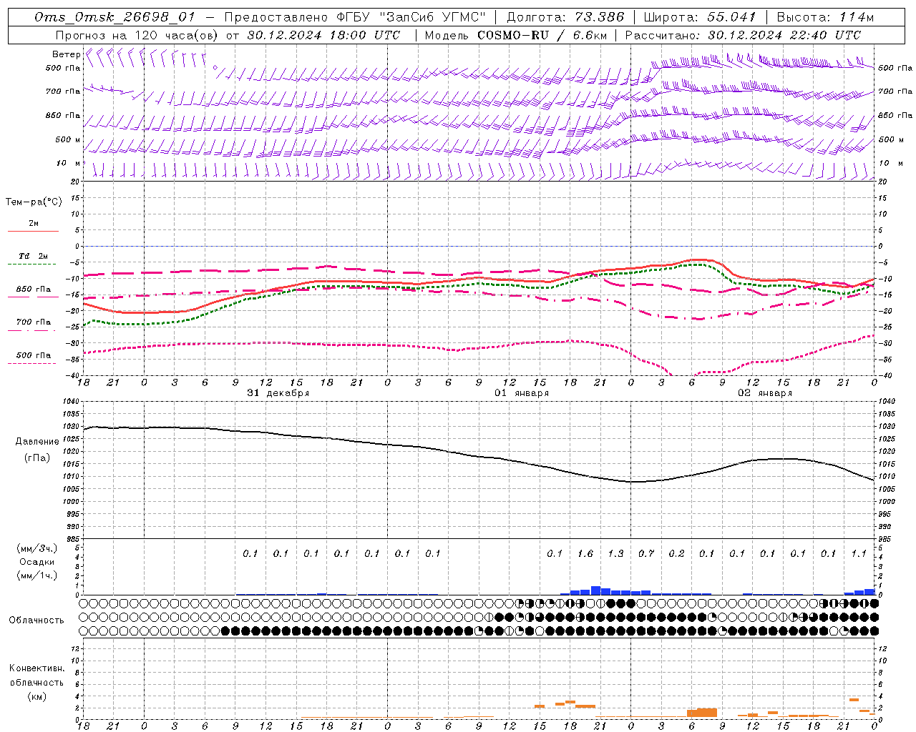Click the black surface pressure curve
The width and height of the screenshot is (916, 732).
pyautogui.click(x=479, y=455)
